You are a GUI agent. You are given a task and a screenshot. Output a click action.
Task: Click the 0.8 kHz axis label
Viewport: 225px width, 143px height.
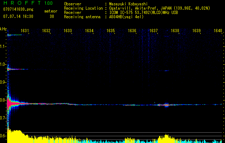tap(3, 100)
